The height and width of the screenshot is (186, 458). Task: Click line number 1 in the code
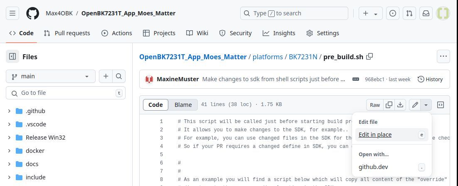click(161, 121)
